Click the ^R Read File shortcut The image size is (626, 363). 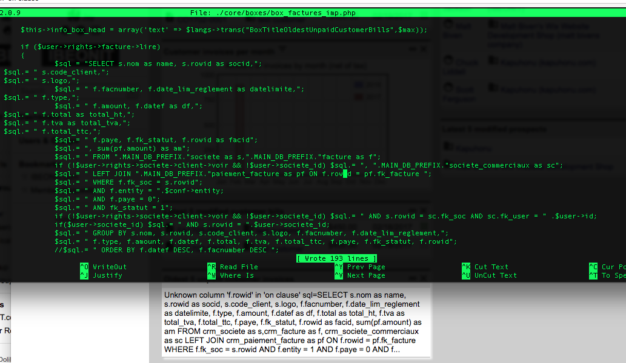coord(233,267)
